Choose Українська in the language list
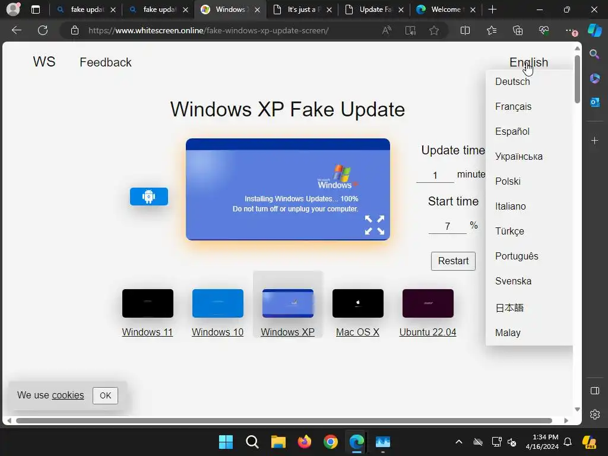608x456 pixels. coord(519,156)
